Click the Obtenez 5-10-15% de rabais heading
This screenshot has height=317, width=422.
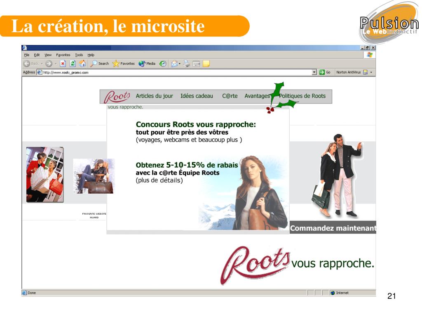tap(187, 165)
